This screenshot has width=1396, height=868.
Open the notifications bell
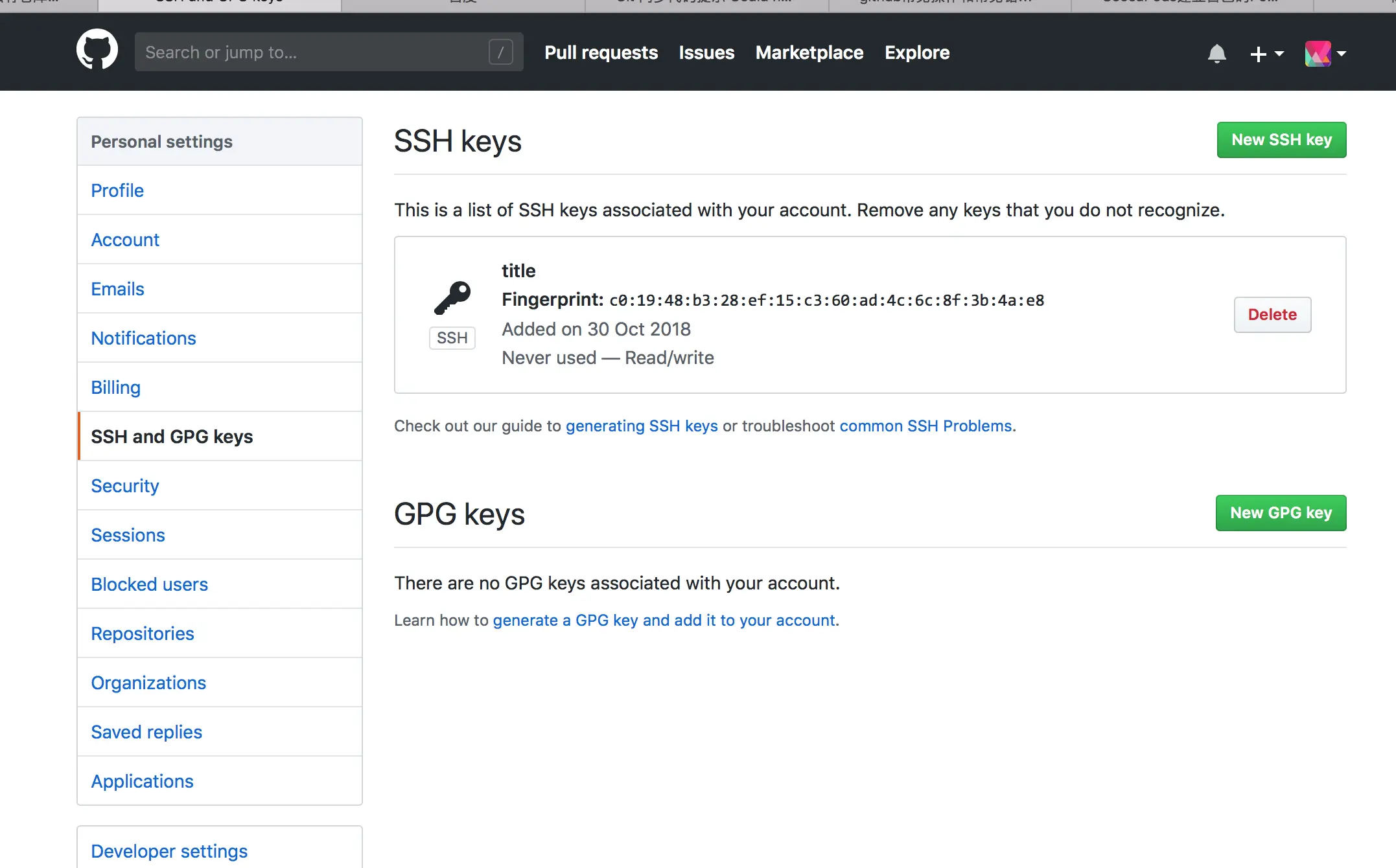(1216, 53)
